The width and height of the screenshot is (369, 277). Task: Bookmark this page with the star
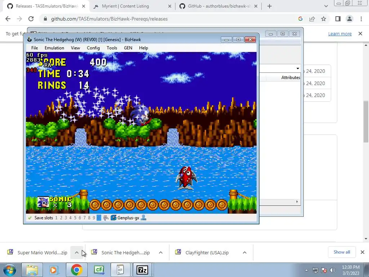pyautogui.click(x=324, y=19)
